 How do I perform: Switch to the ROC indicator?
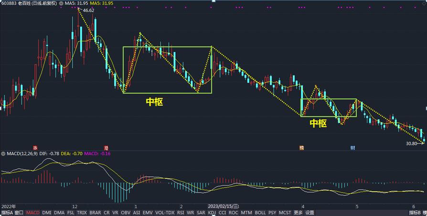[x=234, y=213]
